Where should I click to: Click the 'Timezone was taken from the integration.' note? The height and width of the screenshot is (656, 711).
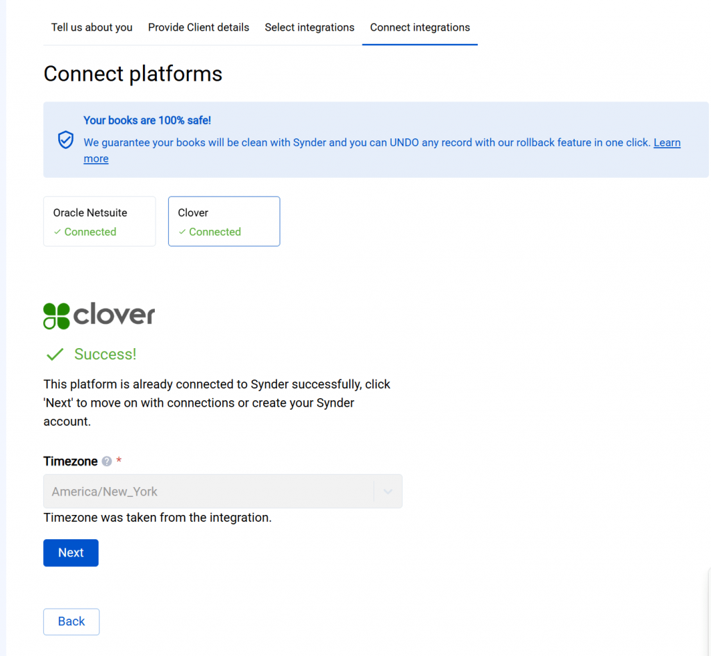click(158, 518)
